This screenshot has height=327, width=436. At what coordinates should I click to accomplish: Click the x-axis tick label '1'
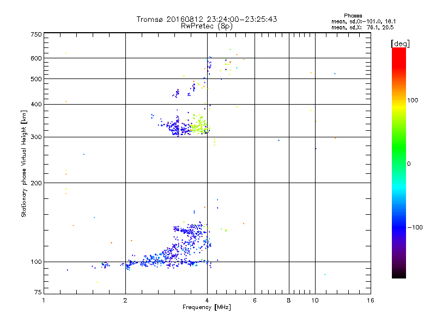click(44, 300)
